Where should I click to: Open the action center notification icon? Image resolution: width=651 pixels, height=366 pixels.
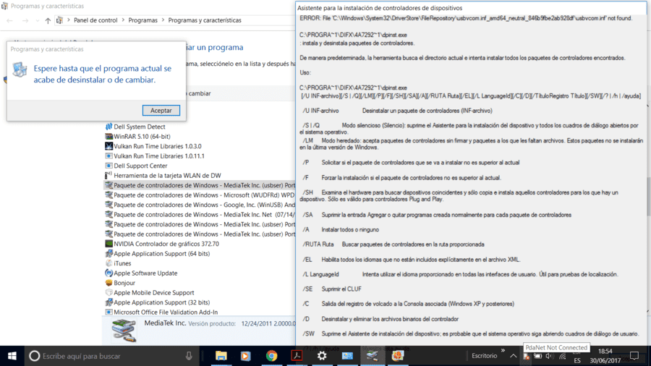pos(634,356)
